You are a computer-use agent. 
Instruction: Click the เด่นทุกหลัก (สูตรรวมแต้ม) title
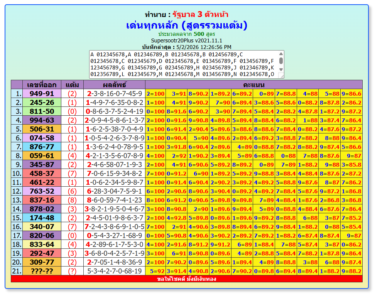[x=187, y=25]
